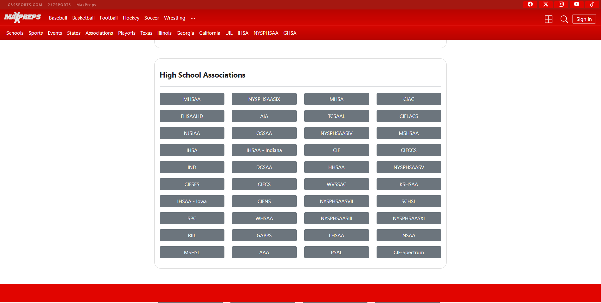Expand the more sports ellipsis menu
This screenshot has height=303, width=601.
pyautogui.click(x=193, y=18)
